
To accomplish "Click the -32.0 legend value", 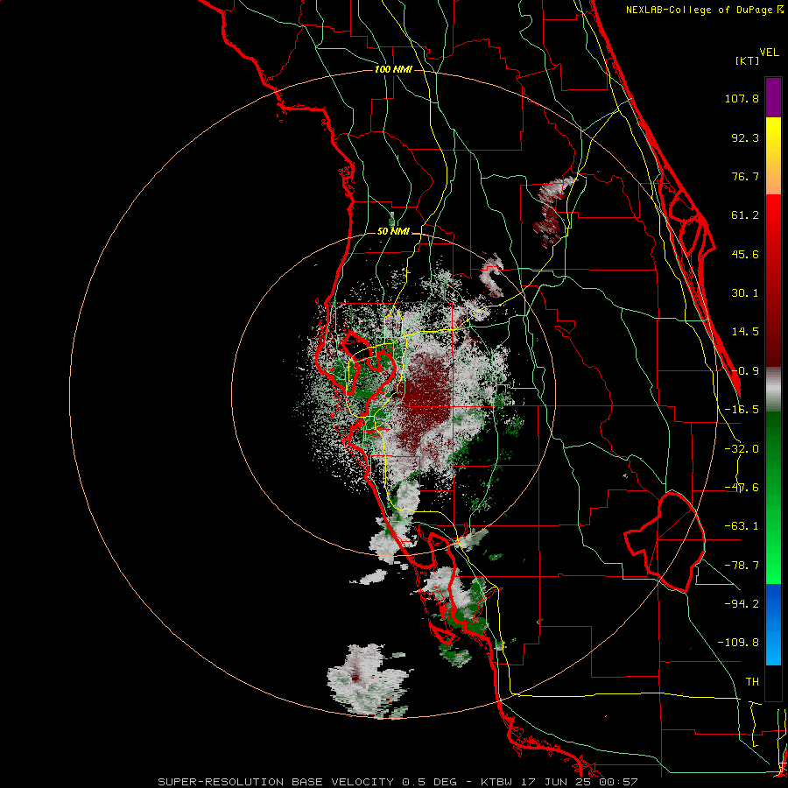I will [742, 449].
